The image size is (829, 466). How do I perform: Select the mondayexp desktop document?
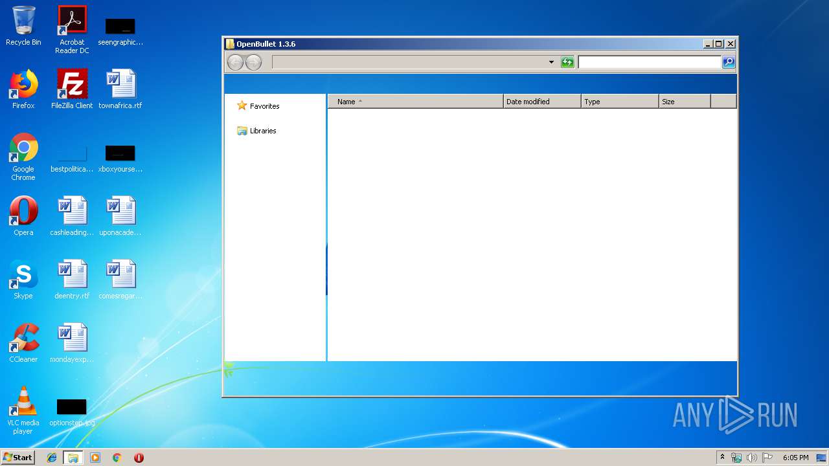[72, 343]
